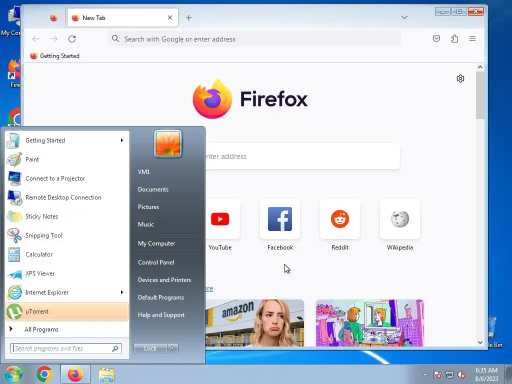Screen dimensions: 512x384
Task: Open new tab personalize gear icon
Action: (x=460, y=78)
